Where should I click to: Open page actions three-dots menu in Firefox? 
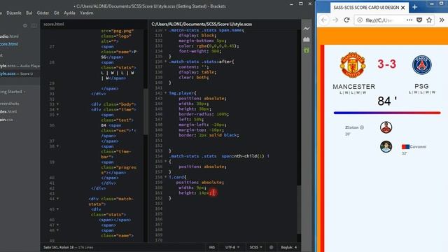409,20
